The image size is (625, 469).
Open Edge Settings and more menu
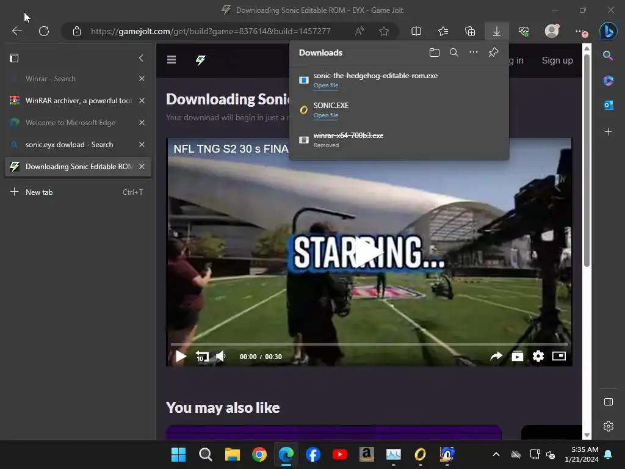click(x=581, y=31)
